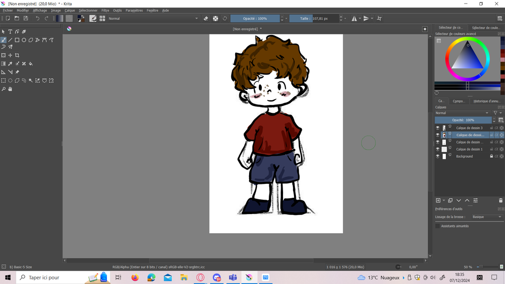Switch to the Historique d'annulation tab
The height and width of the screenshot is (284, 505).
pyautogui.click(x=486, y=101)
